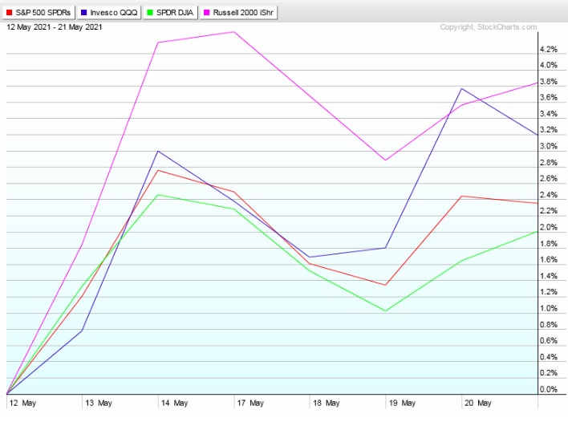The width and height of the screenshot is (568, 430).
Task: Click the 2.2% y-axis label
Action: pos(549,211)
